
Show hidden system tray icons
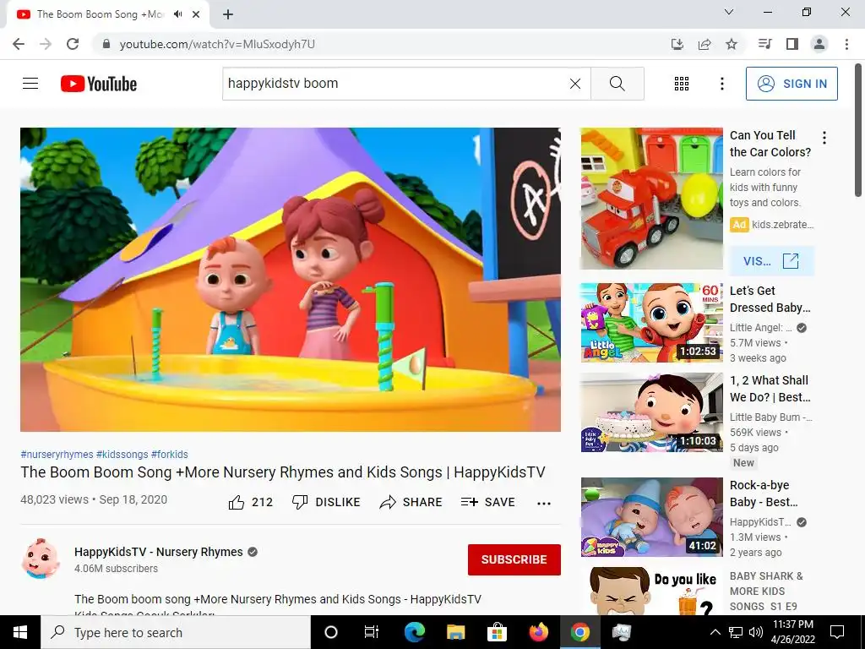click(715, 632)
